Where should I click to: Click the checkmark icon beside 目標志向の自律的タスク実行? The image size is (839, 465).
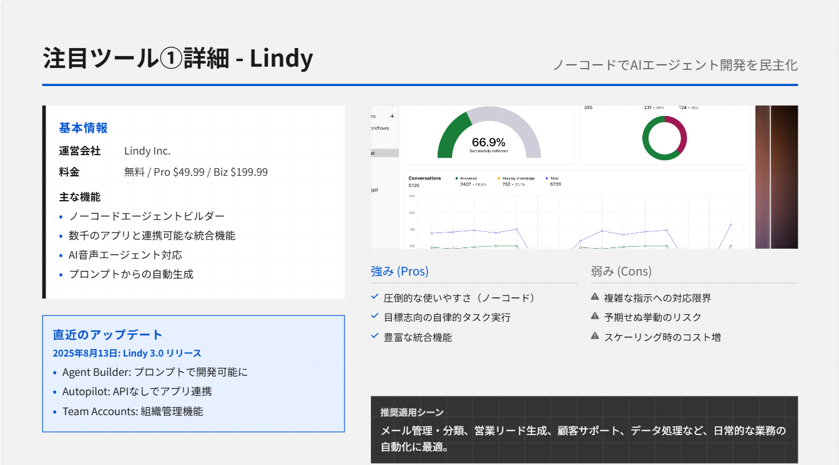[375, 317]
